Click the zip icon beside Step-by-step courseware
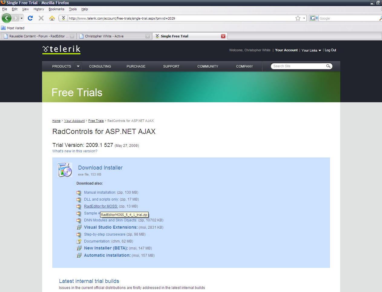 [79, 234]
